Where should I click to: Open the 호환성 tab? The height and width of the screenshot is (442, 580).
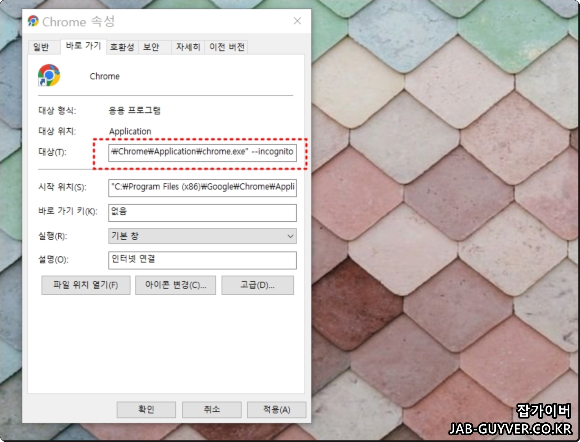pyautogui.click(x=122, y=47)
